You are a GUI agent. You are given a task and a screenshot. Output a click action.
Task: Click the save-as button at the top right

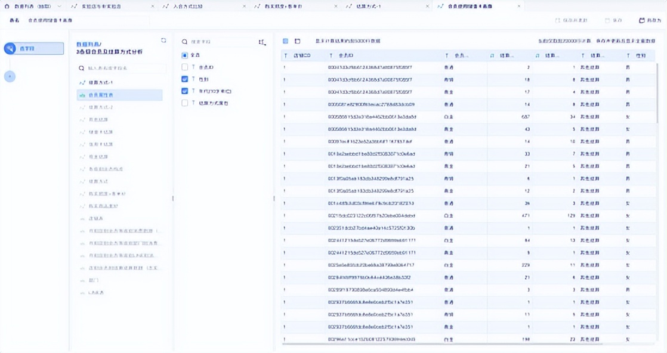(x=650, y=20)
